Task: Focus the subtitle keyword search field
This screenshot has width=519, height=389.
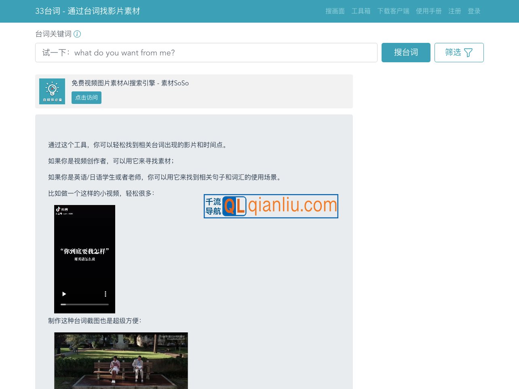Action: point(206,53)
